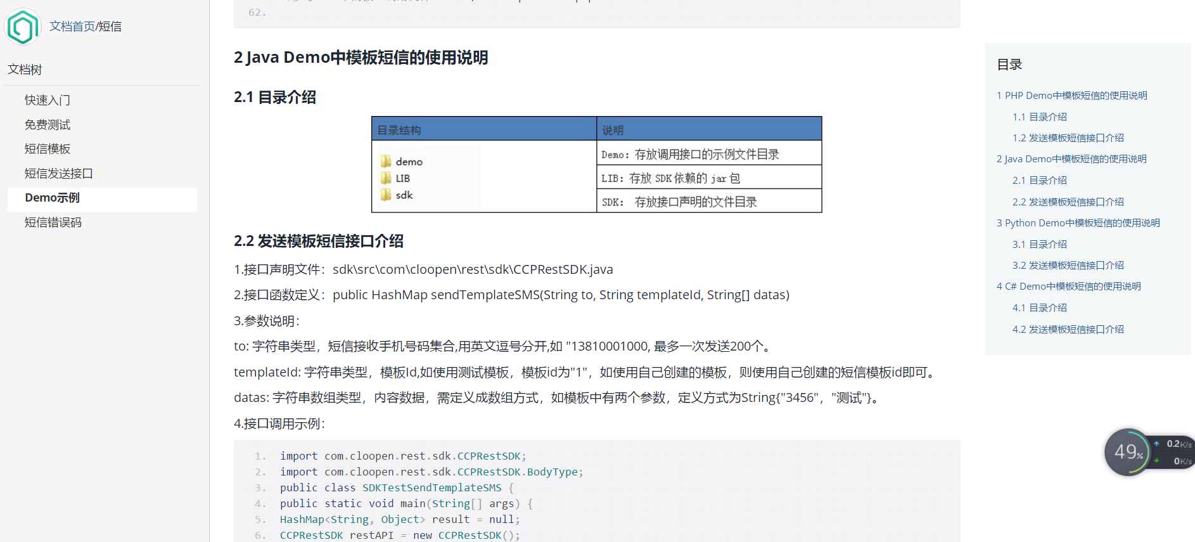The height and width of the screenshot is (542, 1195).
Task: Jump to 2 Java Demo中模板短信的使用说明
Action: pos(1071,159)
